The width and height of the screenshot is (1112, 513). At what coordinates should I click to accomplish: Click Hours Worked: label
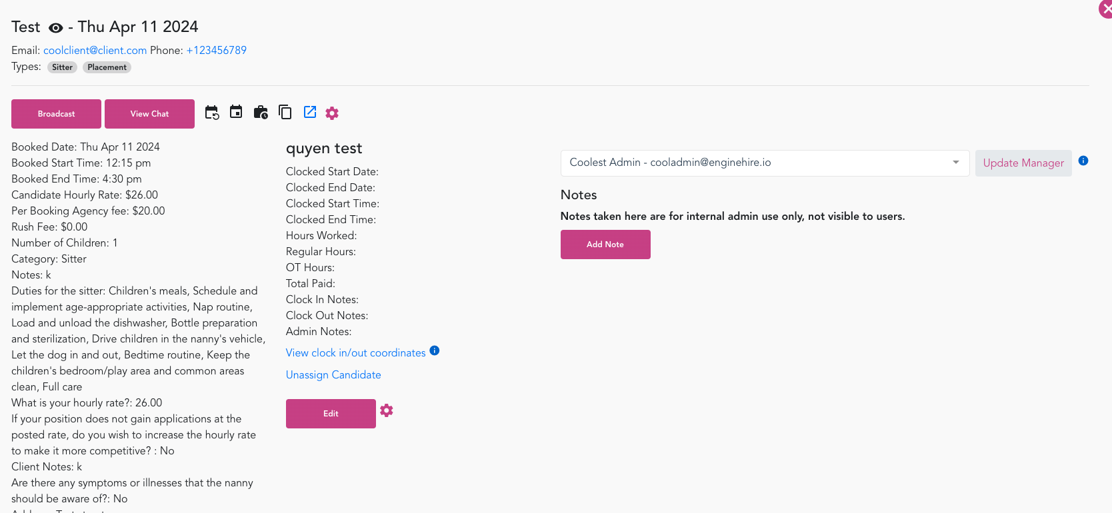click(x=321, y=236)
